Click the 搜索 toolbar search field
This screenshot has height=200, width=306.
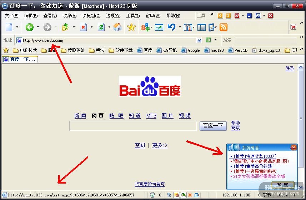click(266, 40)
